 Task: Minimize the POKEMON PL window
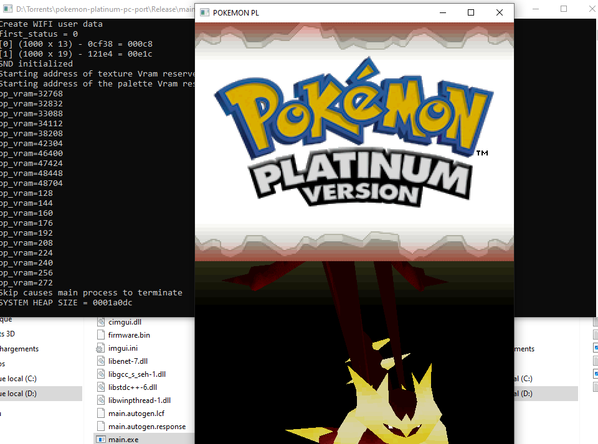(443, 12)
